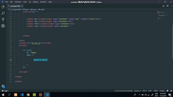Open XAMPP from the taskbar

pos(16,95)
